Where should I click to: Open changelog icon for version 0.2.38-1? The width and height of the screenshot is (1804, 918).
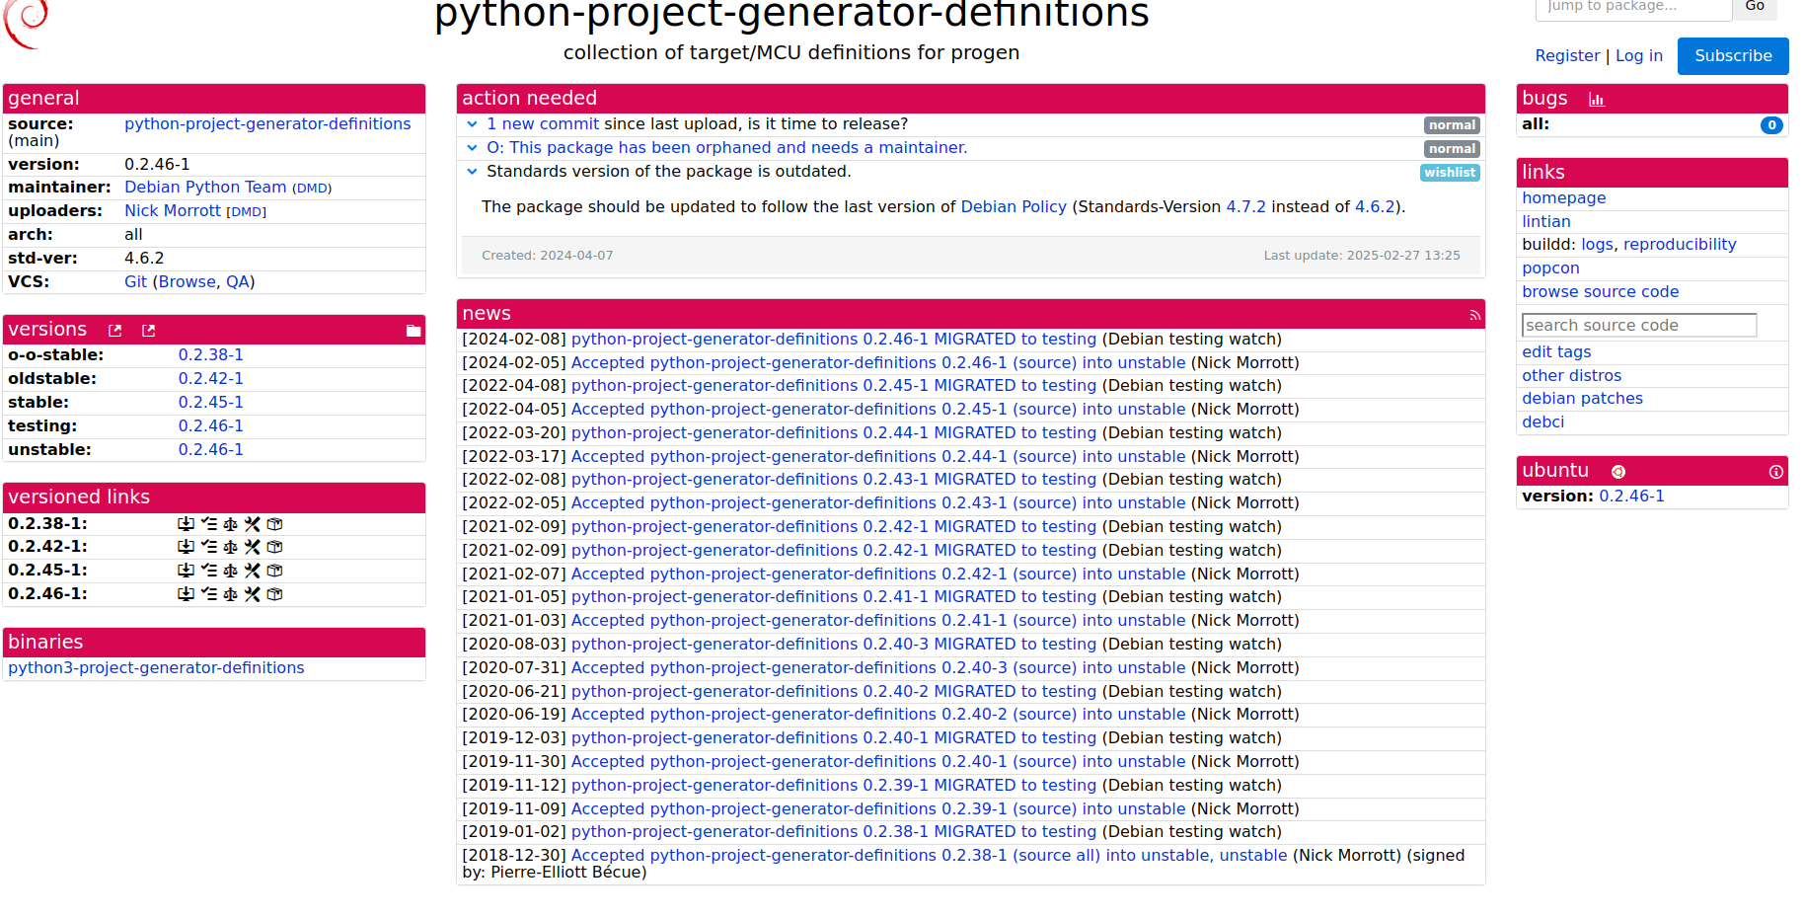pos(208,524)
